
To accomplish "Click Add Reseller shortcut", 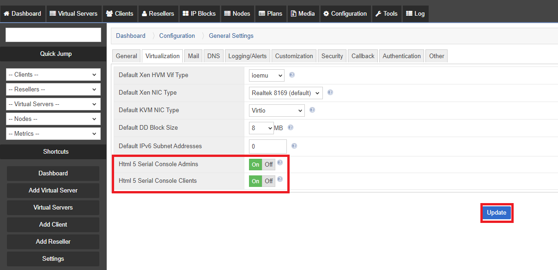I will pos(53,242).
